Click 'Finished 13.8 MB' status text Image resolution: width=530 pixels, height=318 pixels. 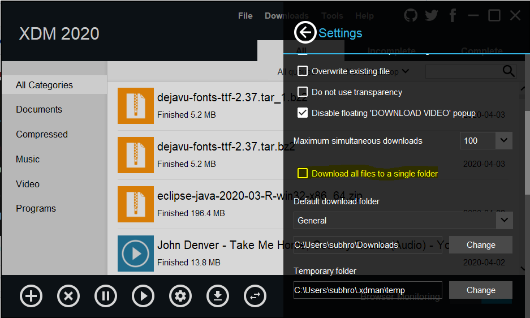click(x=188, y=262)
